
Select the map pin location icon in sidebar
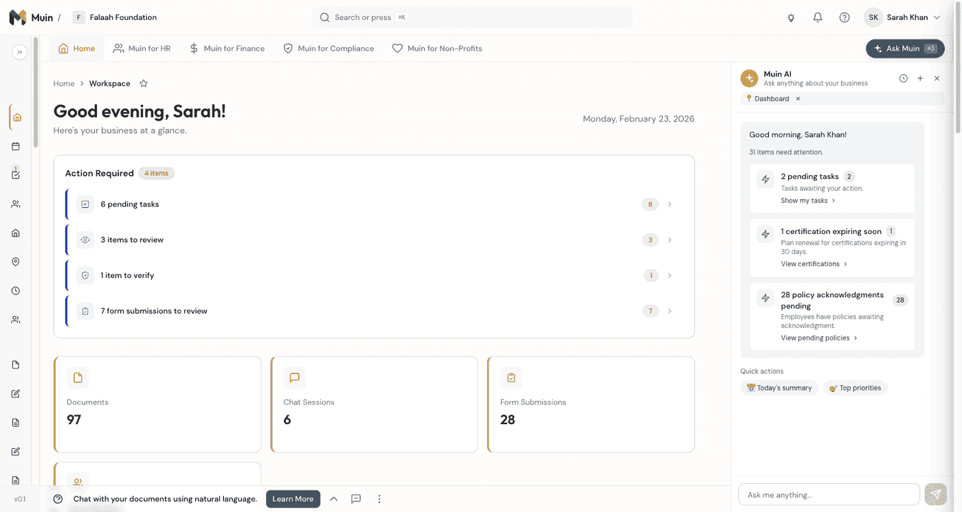point(15,261)
